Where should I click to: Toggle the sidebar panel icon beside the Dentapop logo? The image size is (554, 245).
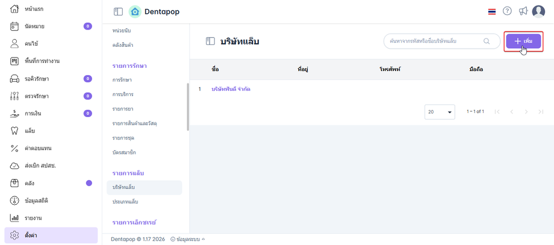(118, 11)
